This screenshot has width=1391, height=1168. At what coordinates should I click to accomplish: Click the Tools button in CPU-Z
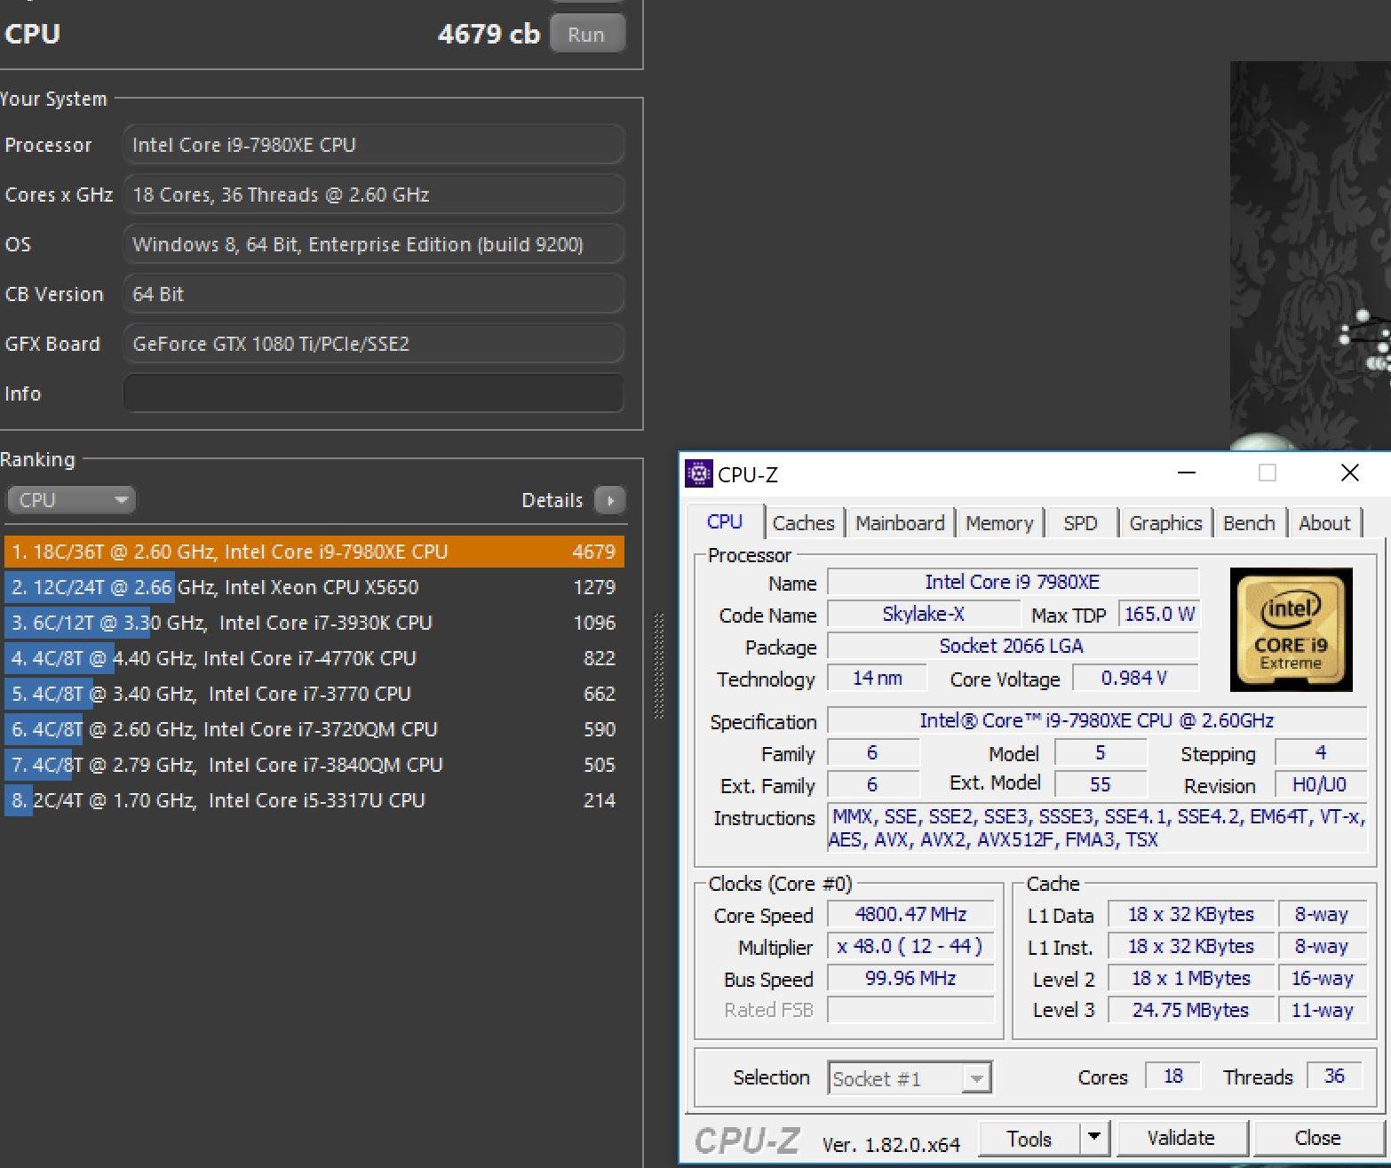[x=1029, y=1138]
